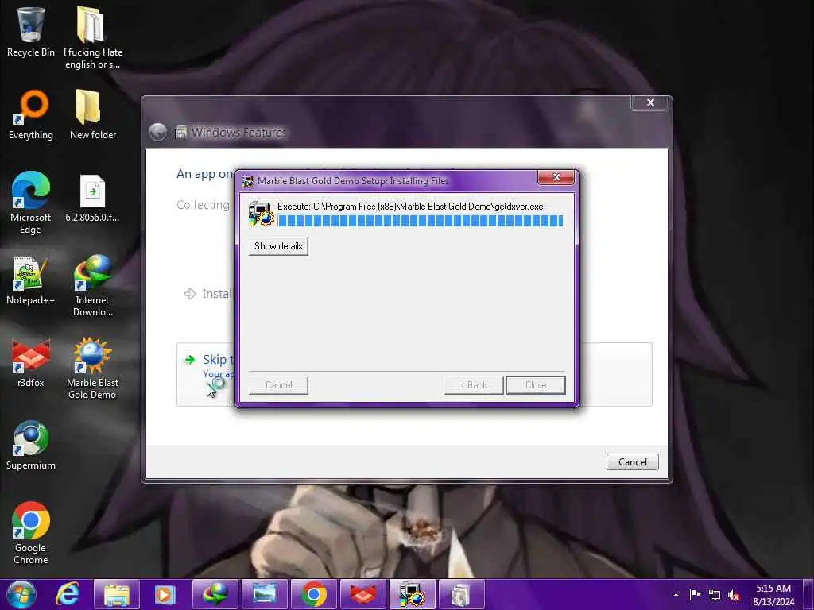Click Close in Marble Blast setup

tap(536, 385)
